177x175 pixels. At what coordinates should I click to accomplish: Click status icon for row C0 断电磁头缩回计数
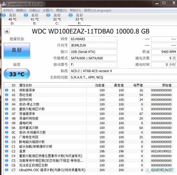(x=7, y=142)
